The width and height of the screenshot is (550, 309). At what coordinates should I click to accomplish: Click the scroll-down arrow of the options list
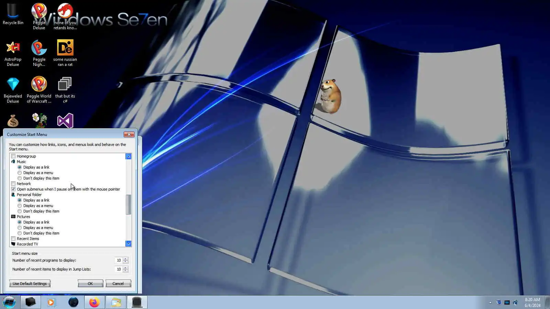(x=129, y=243)
